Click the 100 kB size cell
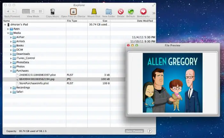Viewport: 224px width, 138px height. (x=105, y=79)
